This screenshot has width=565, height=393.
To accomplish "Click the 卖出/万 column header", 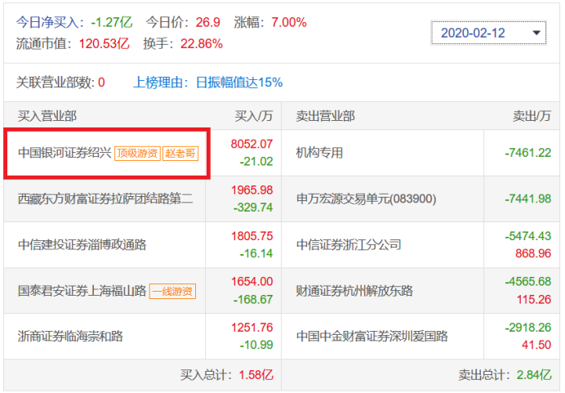I will (x=532, y=116).
